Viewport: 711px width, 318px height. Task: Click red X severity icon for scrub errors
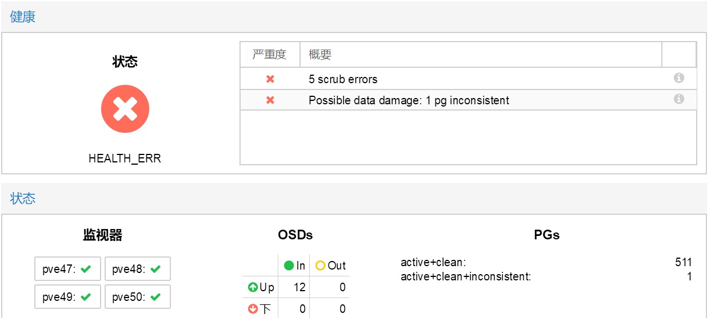tap(270, 79)
